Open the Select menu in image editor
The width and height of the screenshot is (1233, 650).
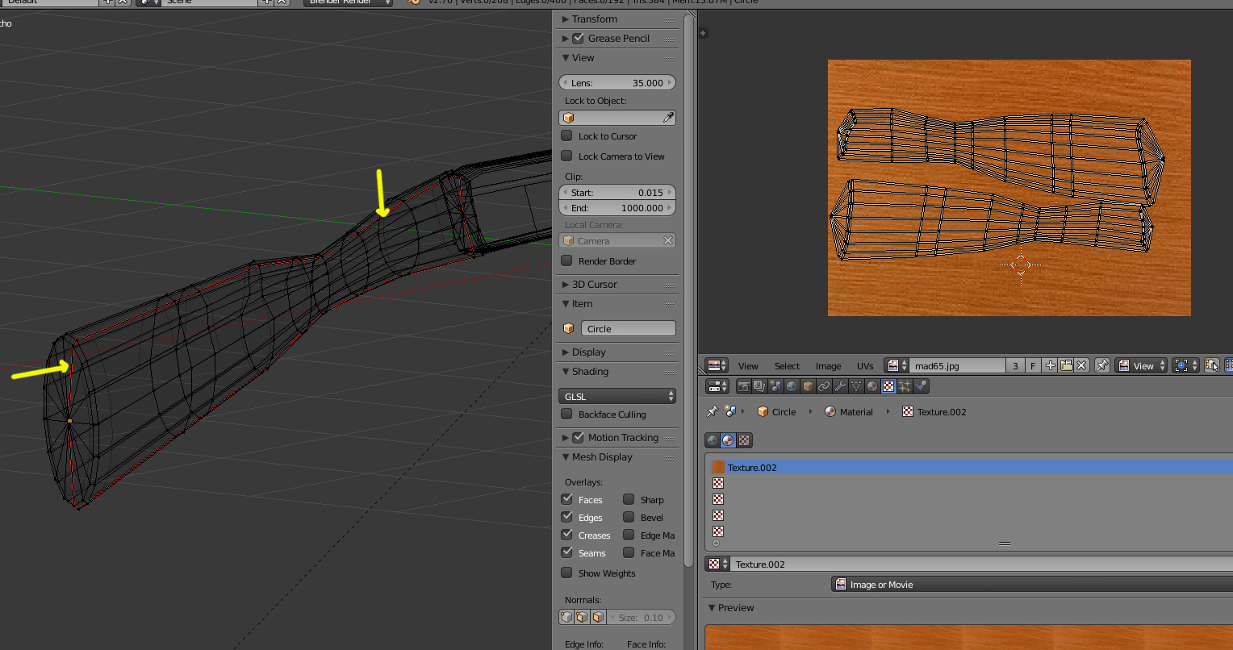(787, 366)
